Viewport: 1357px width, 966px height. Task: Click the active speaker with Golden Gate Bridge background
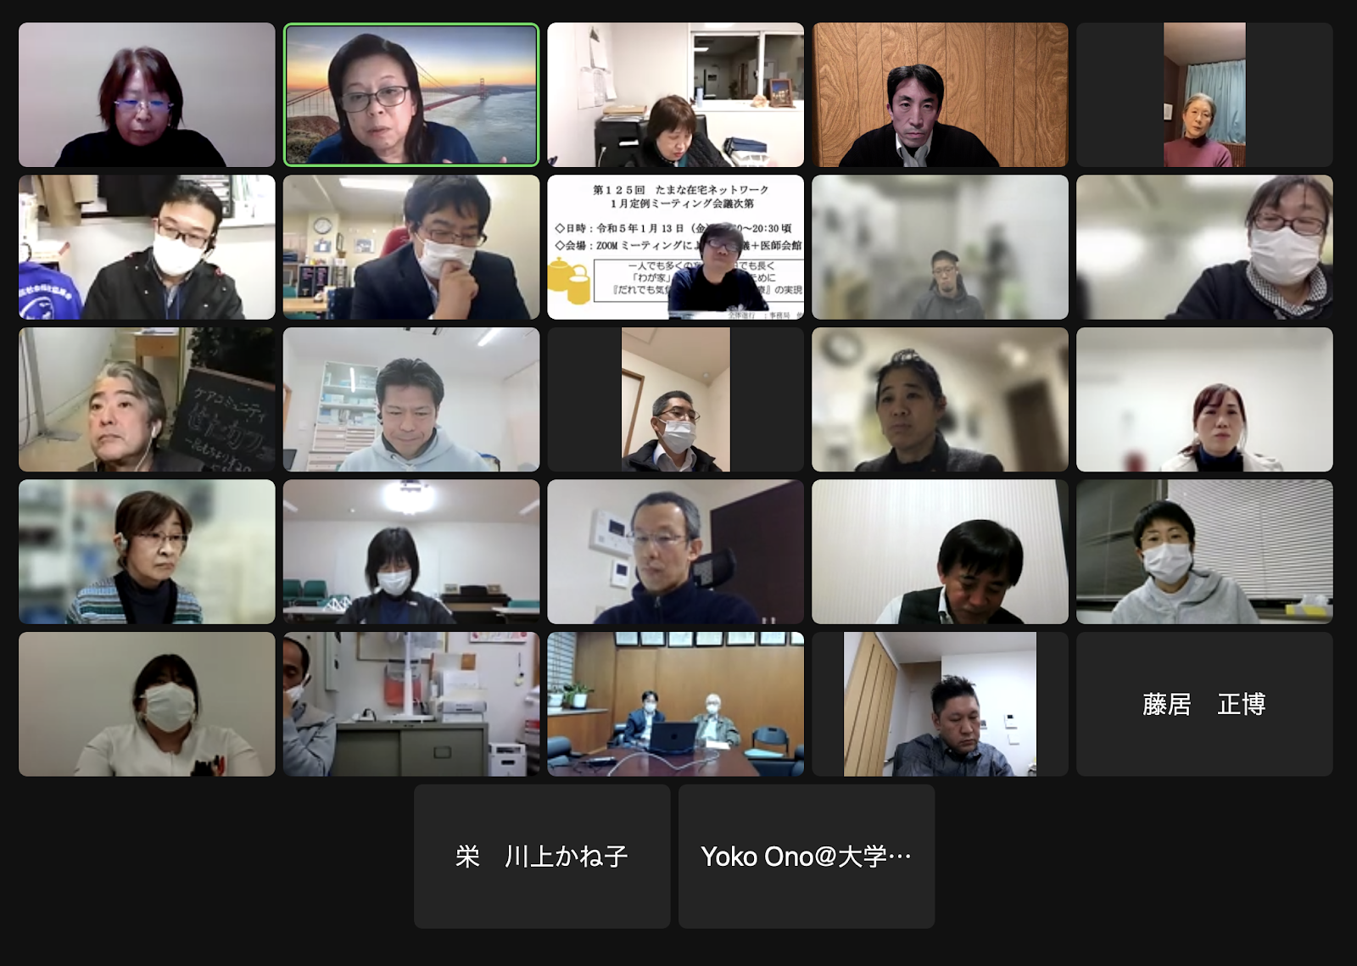tap(411, 94)
